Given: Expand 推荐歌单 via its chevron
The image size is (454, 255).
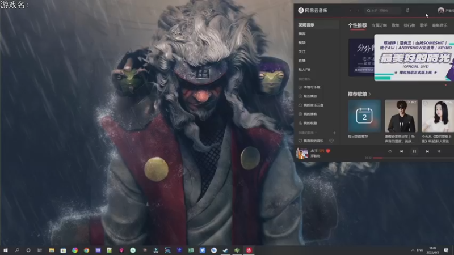Looking at the screenshot, I should [370, 94].
